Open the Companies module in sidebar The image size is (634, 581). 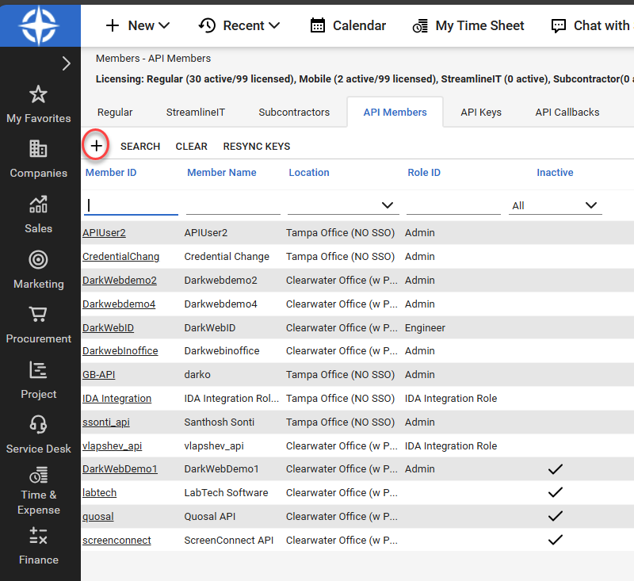[x=38, y=149]
